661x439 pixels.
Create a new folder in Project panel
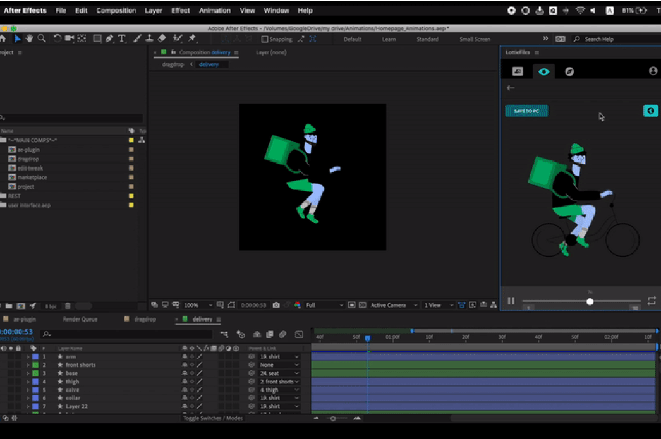click(x=9, y=306)
